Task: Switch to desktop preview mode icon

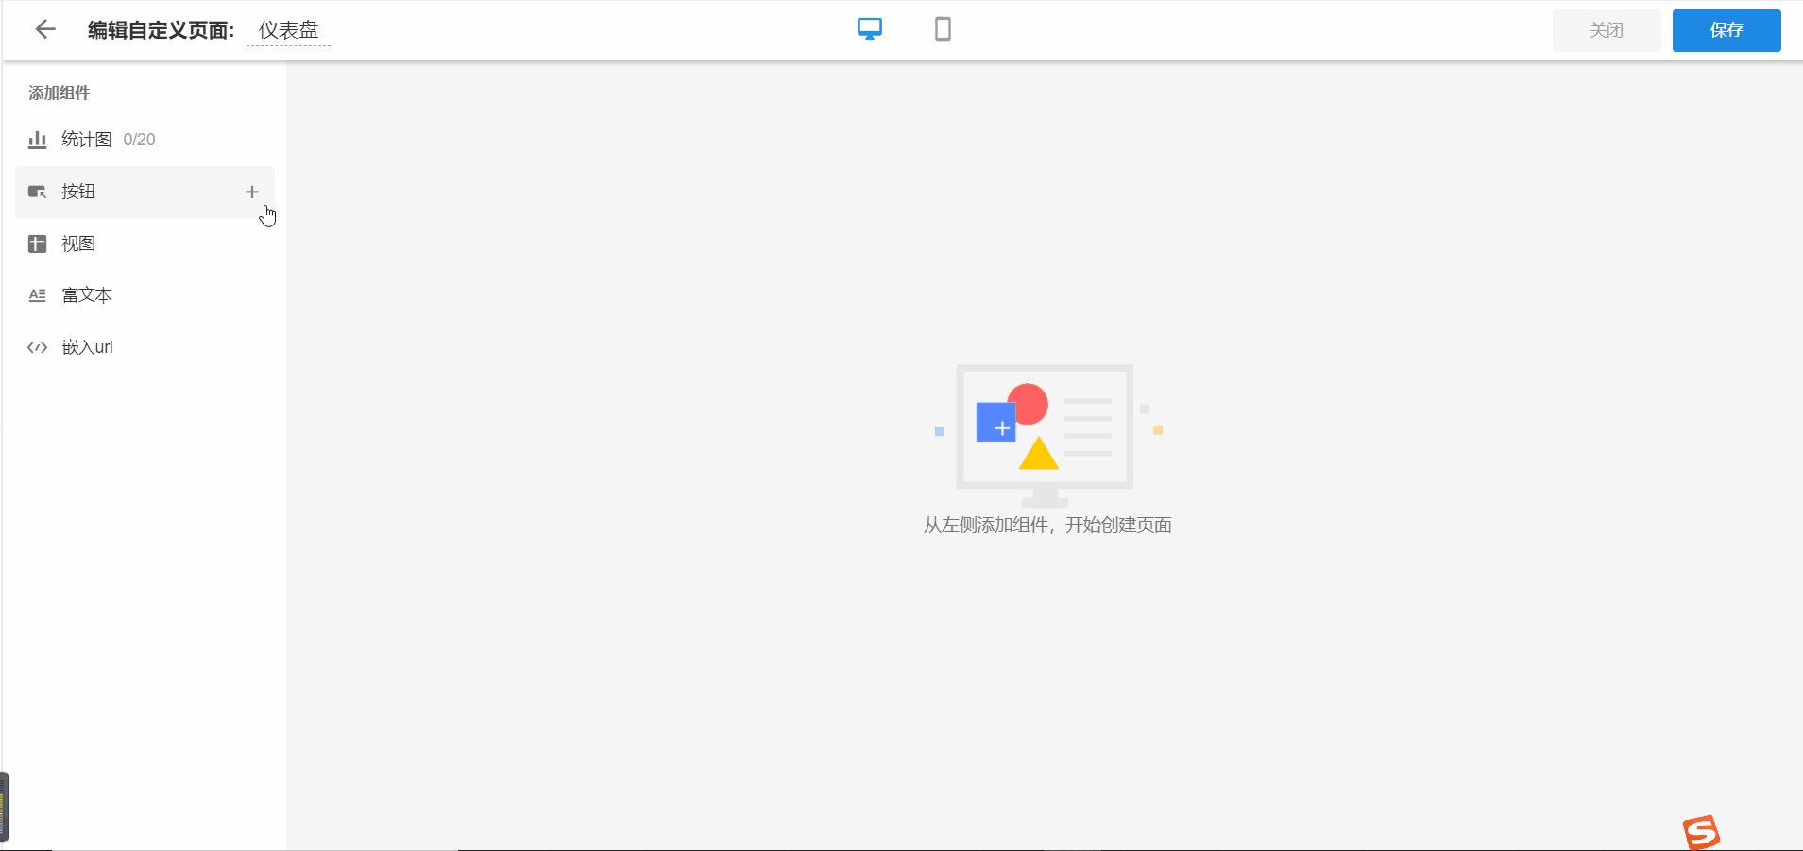Action: pyautogui.click(x=870, y=29)
